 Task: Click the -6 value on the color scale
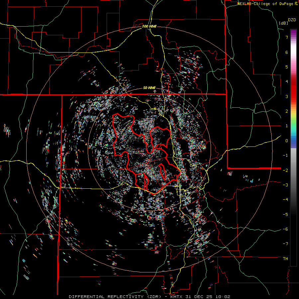[285, 229]
